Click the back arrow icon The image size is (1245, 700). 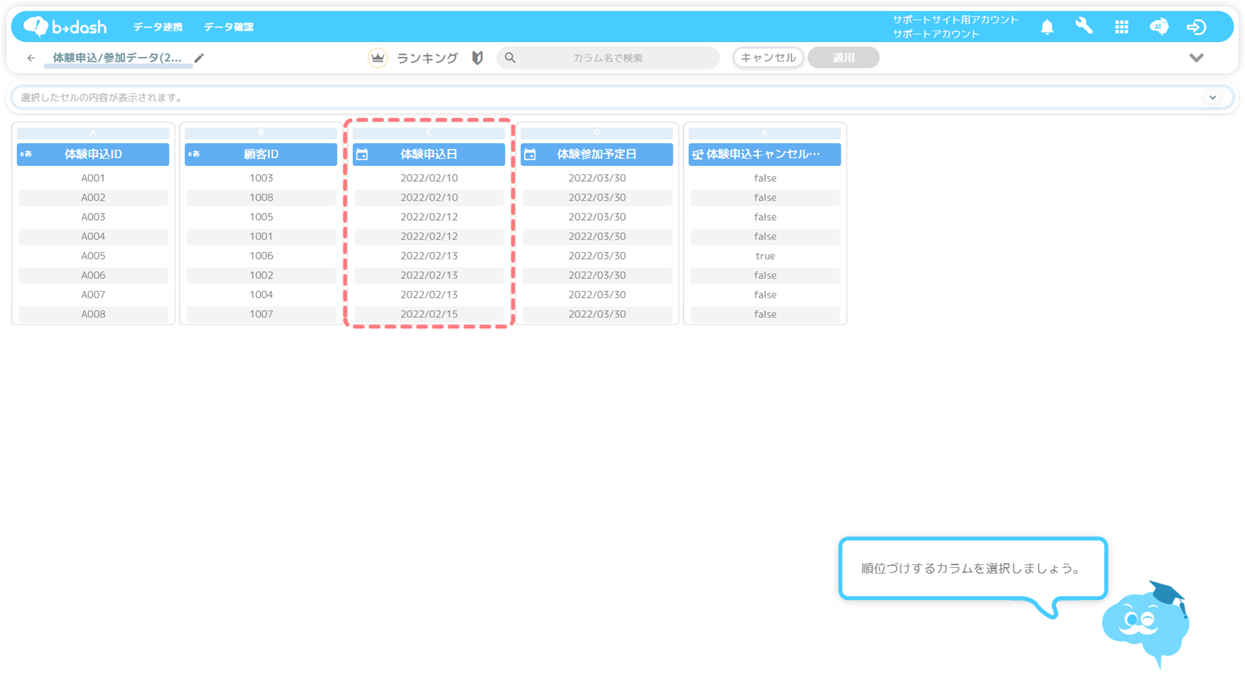(31, 58)
